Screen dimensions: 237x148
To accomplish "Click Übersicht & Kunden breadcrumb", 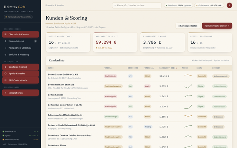I will click(54, 5).
